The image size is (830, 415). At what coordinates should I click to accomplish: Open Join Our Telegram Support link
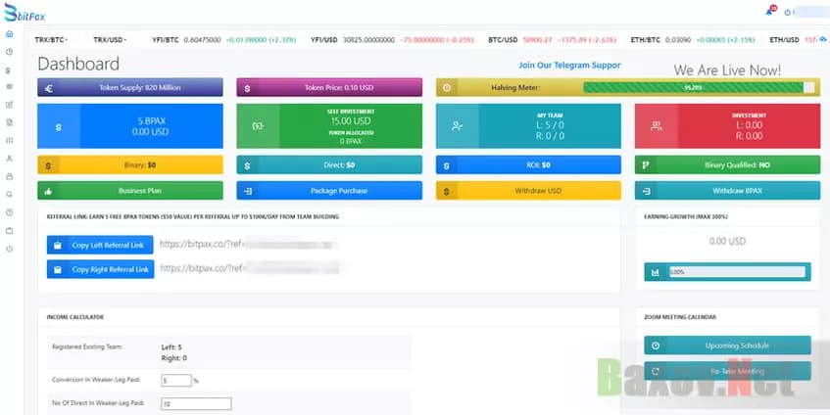[x=569, y=66]
